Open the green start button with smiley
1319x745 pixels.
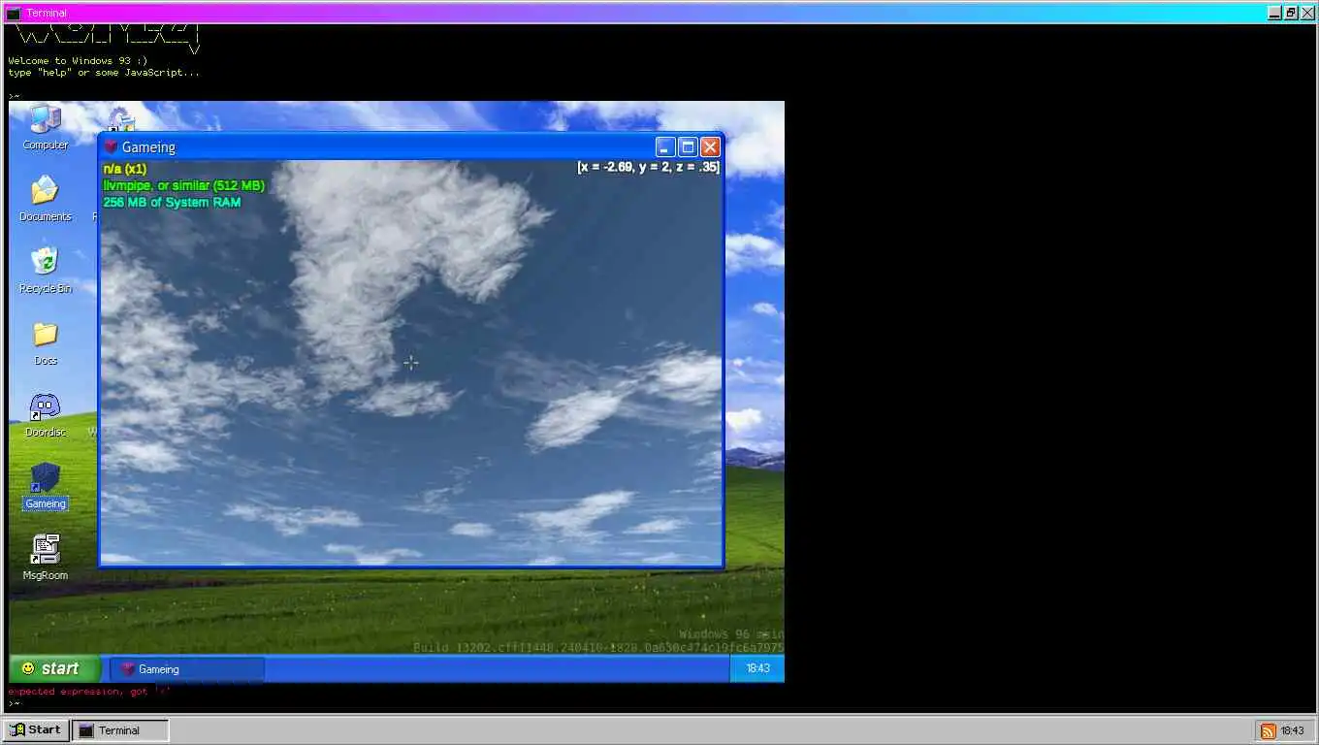click(54, 668)
